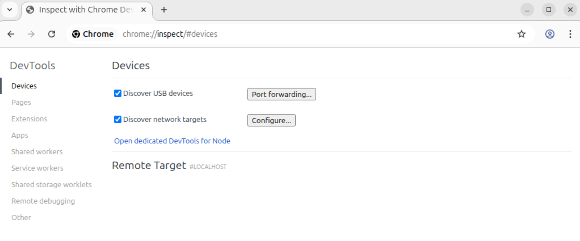Select Extensions in the sidebar
580x241 pixels.
pyautogui.click(x=29, y=119)
